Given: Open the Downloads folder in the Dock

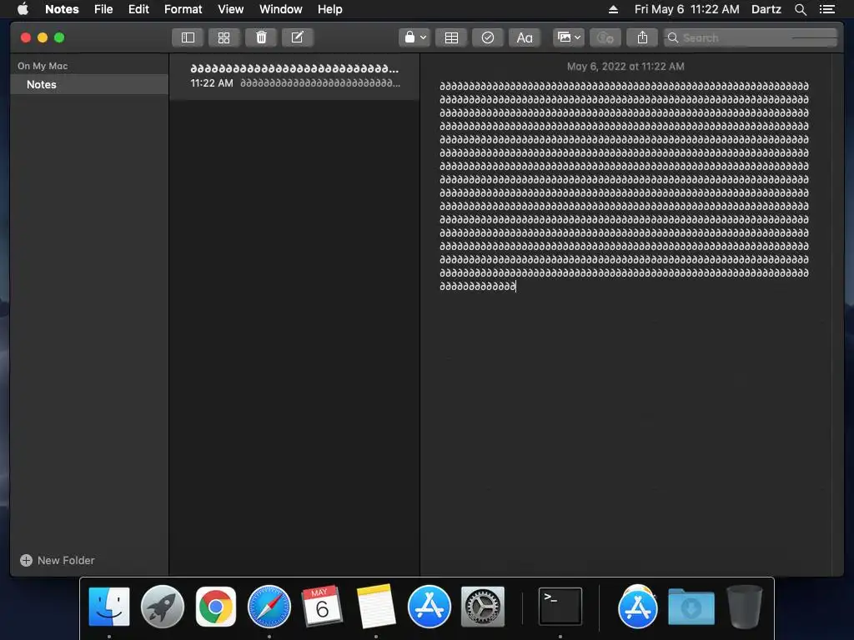Looking at the screenshot, I should point(691,607).
